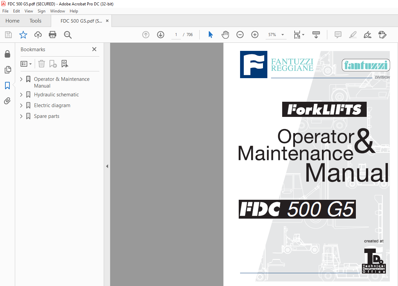Collapse the navigation pane arrow
Viewport: 398px width, 286px height.
tap(107, 166)
